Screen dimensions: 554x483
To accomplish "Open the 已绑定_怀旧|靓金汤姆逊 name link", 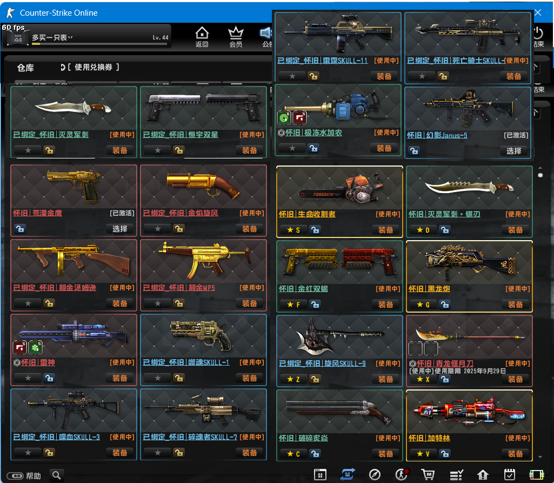I will coord(55,288).
